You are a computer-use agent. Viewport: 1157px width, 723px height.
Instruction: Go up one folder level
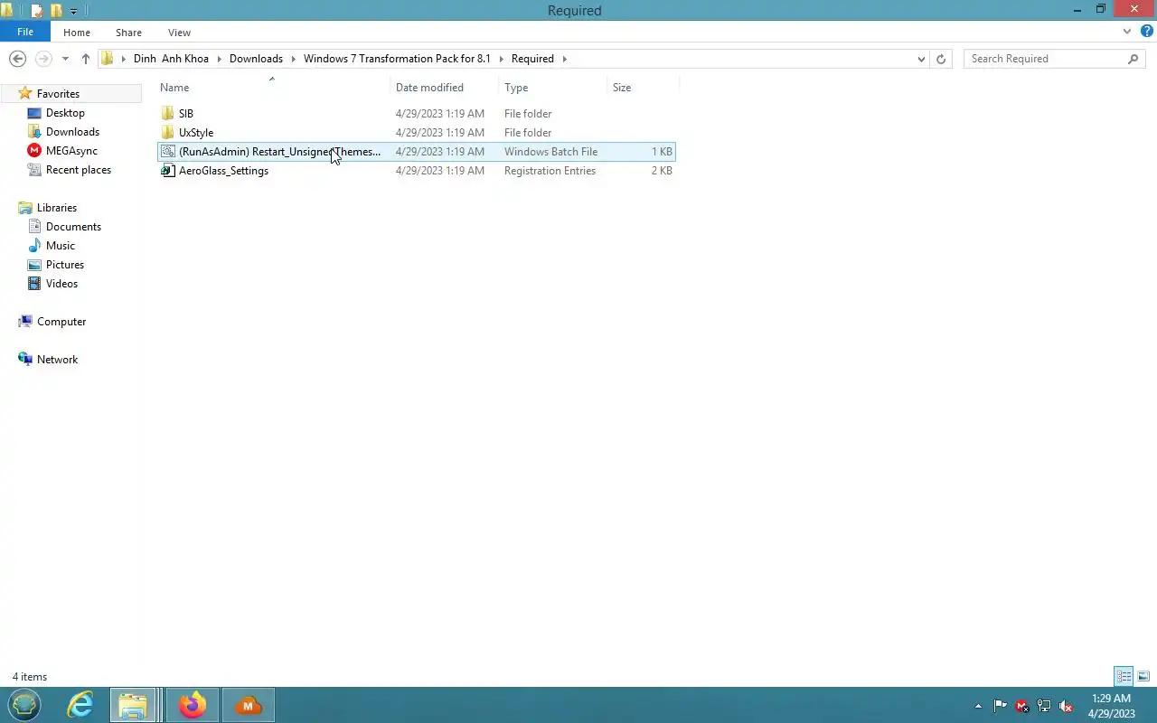pyautogui.click(x=86, y=59)
